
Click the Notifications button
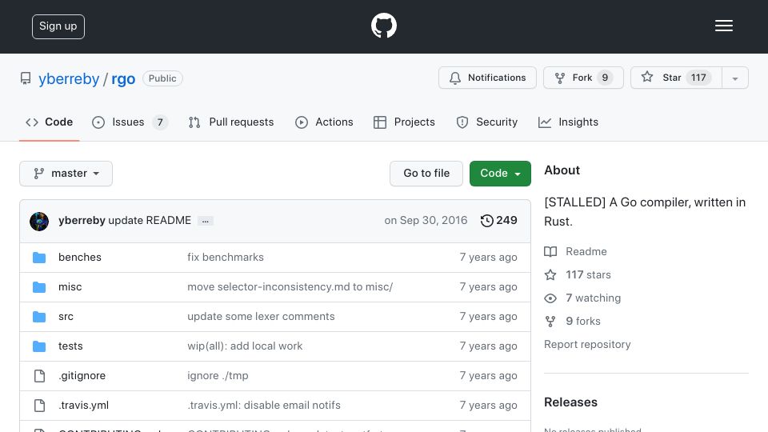pyautogui.click(x=487, y=78)
